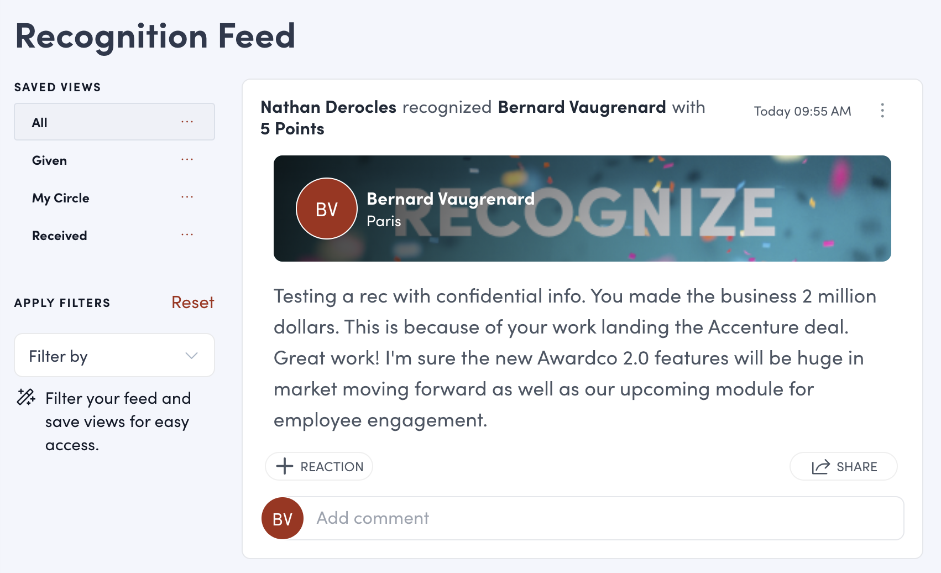The image size is (941, 573).
Task: Switch to the Given saved view
Action: click(x=50, y=160)
